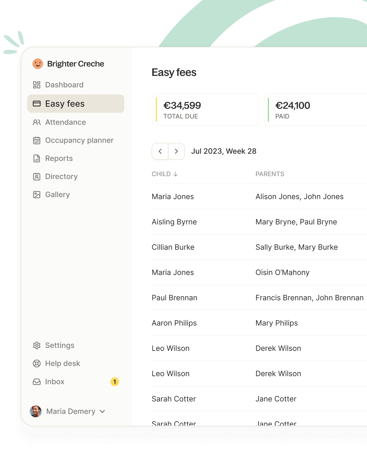Go to the next week
This screenshot has height=462, width=367.
click(x=176, y=151)
